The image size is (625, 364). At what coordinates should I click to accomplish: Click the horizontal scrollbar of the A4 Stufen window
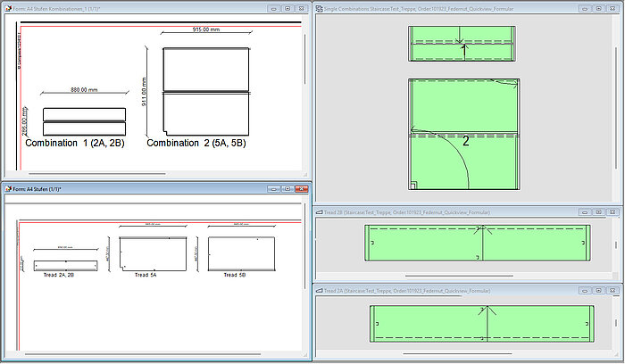tap(143, 354)
